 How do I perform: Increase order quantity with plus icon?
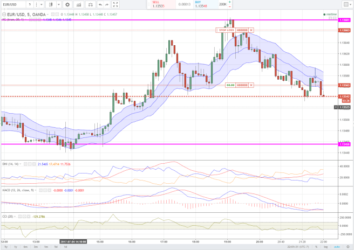pyautogui.click(x=228, y=2)
